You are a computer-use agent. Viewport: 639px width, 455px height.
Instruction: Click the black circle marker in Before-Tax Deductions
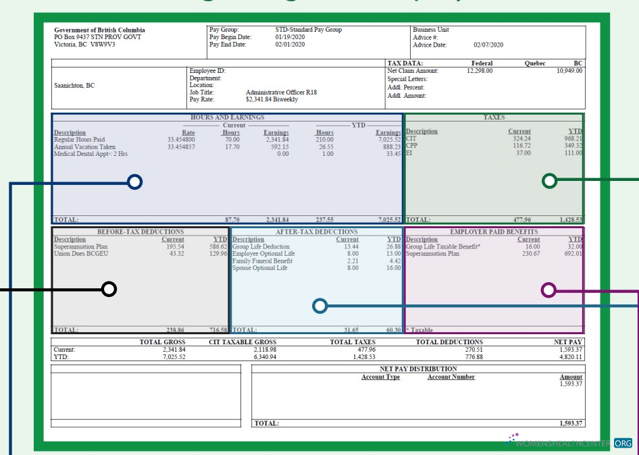point(109,290)
